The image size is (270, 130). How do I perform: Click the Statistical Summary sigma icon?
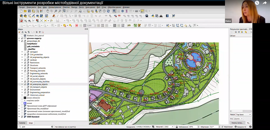[x=127, y=11]
